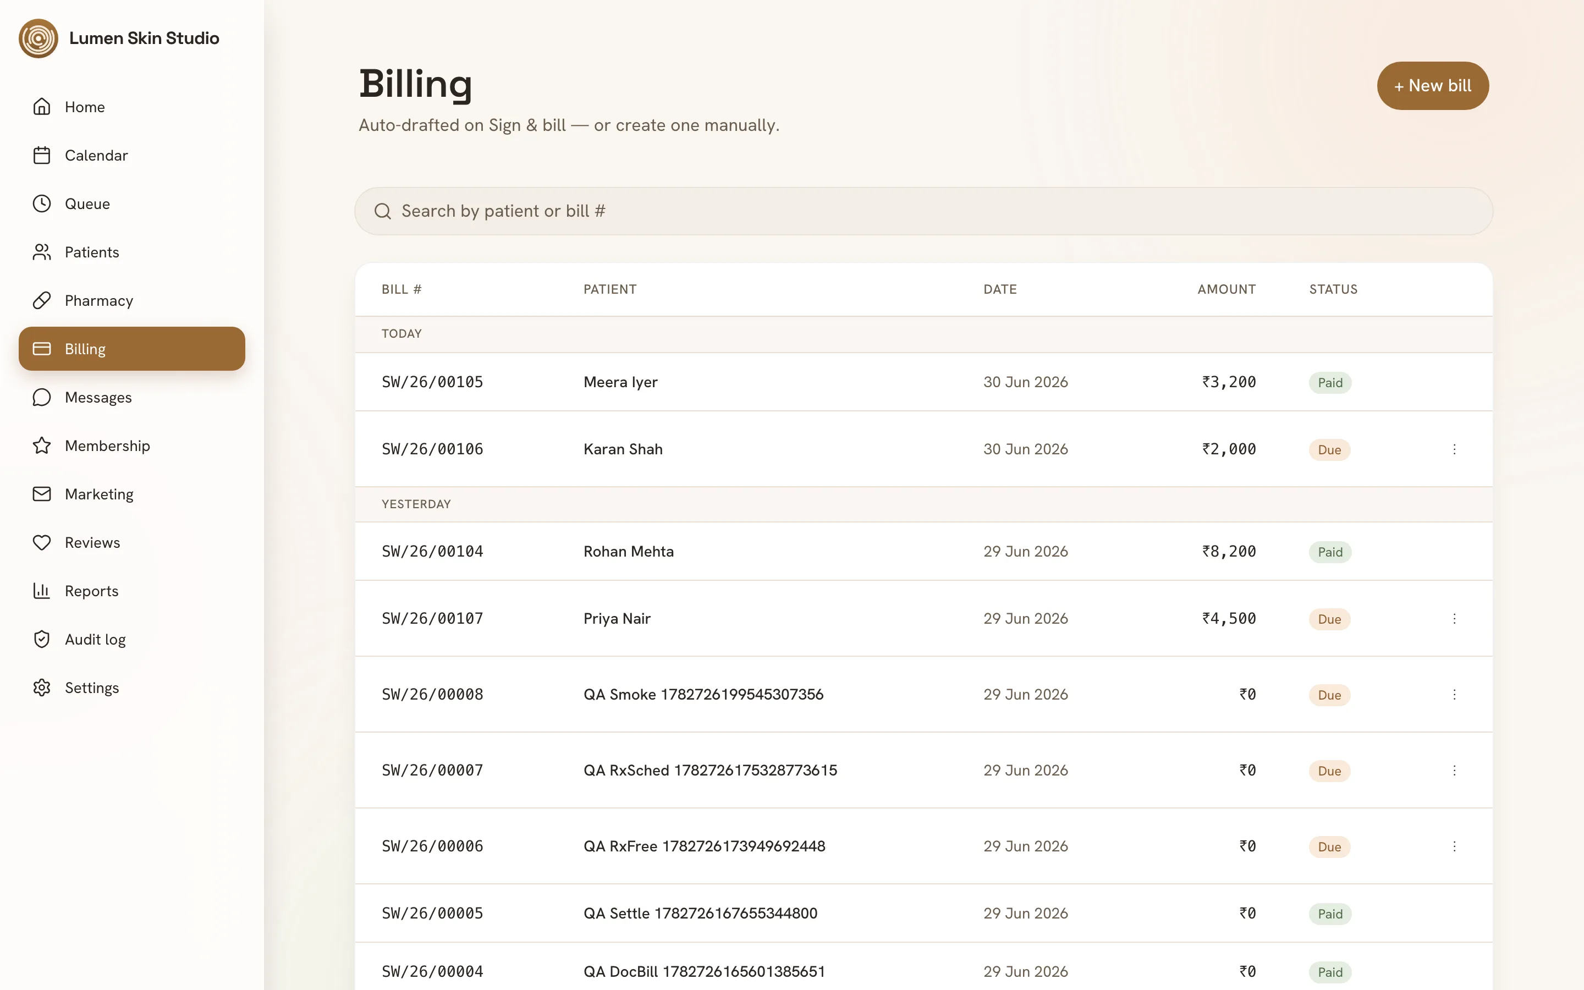
Task: Open Settings from the sidebar
Action: [x=131, y=688]
